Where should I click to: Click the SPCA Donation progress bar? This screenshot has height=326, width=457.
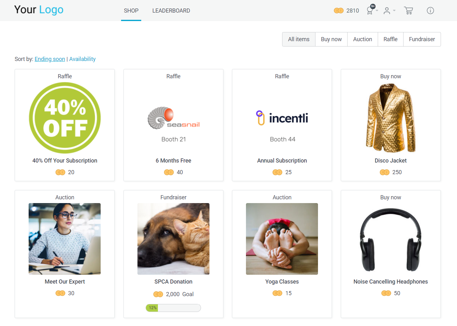click(173, 308)
